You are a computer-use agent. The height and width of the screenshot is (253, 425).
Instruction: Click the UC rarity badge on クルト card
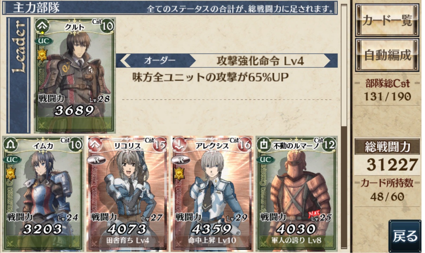click(x=44, y=41)
